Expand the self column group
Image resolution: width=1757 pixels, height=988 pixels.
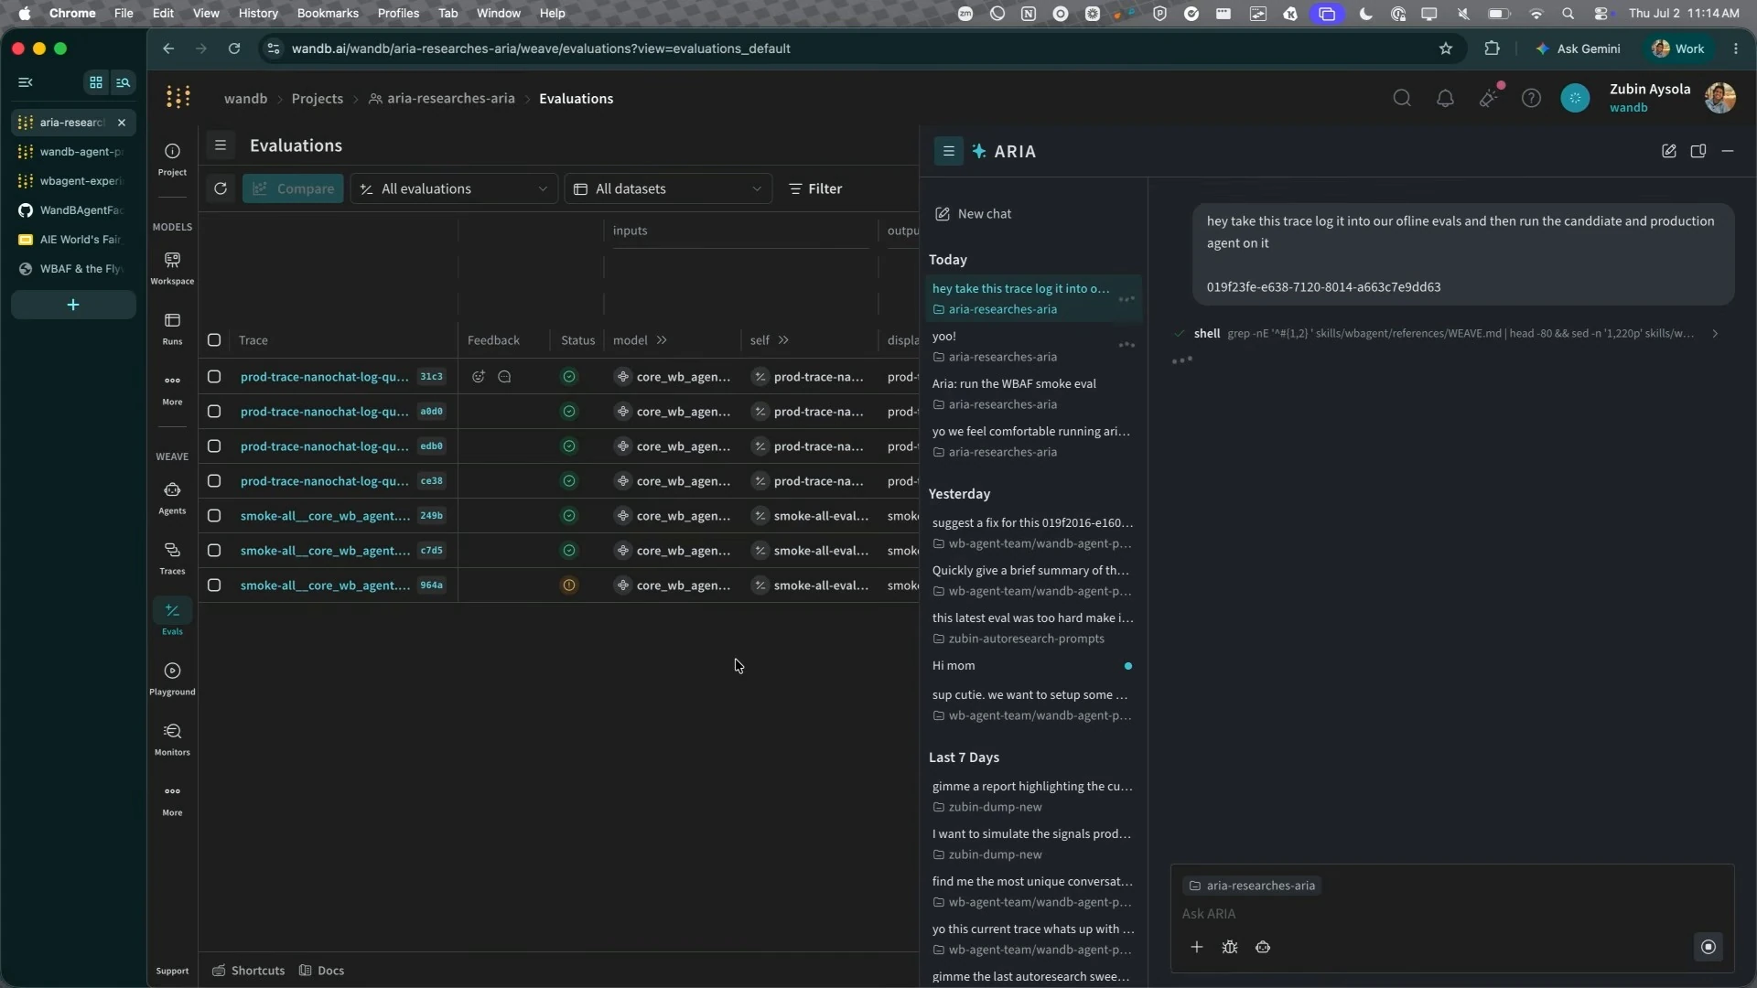pos(783,340)
